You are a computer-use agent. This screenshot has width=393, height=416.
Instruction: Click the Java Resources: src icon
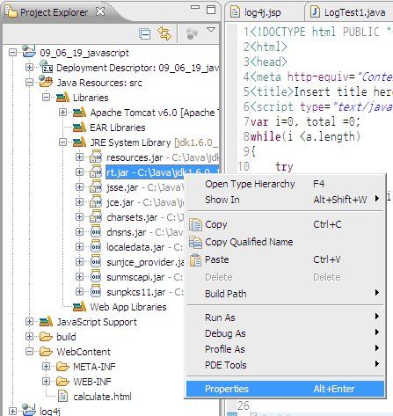[46, 82]
